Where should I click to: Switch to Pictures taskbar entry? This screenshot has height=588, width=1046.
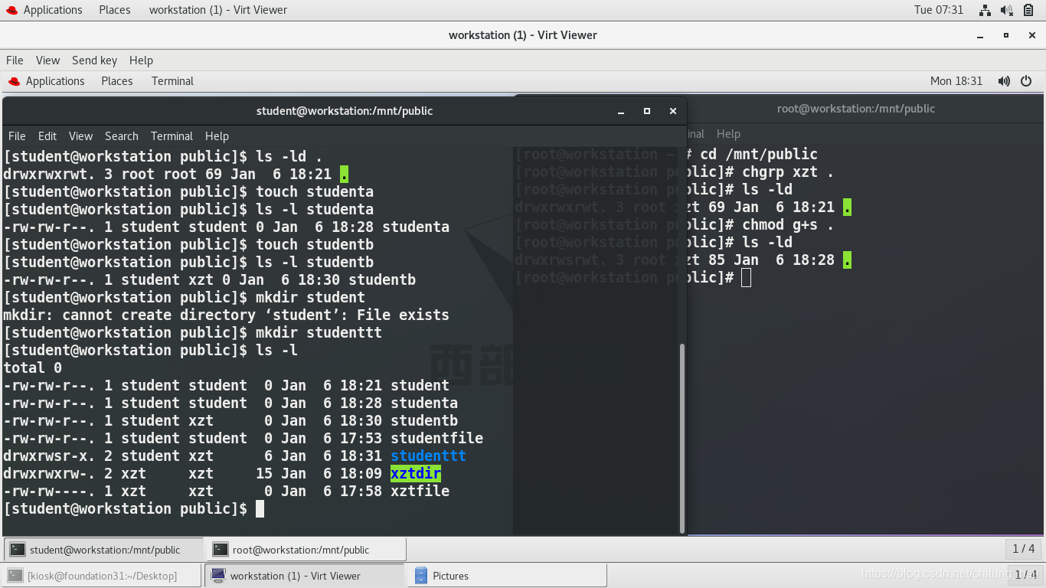(x=508, y=576)
